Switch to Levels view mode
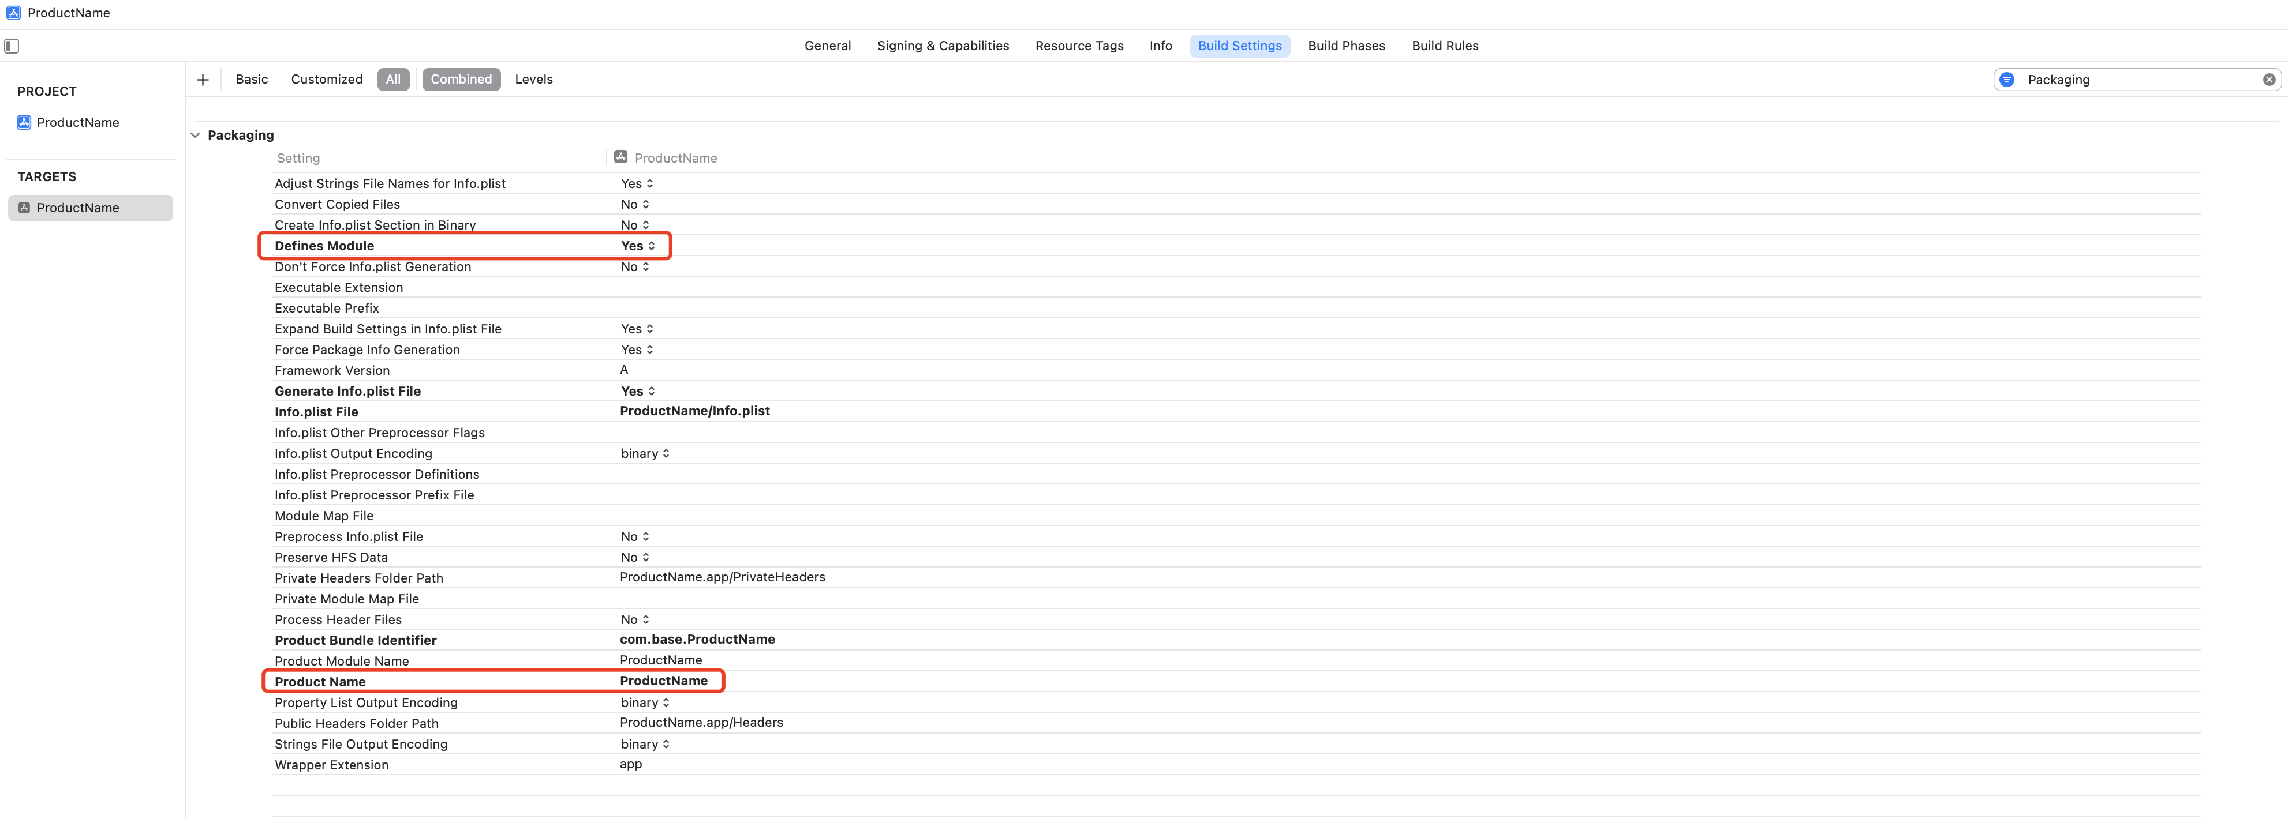 tap(534, 80)
